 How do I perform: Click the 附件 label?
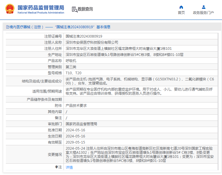point(58,105)
